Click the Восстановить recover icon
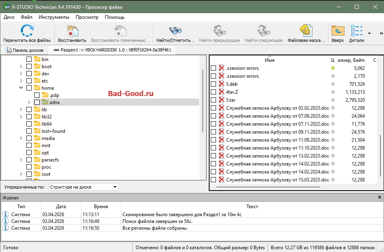 72,31
